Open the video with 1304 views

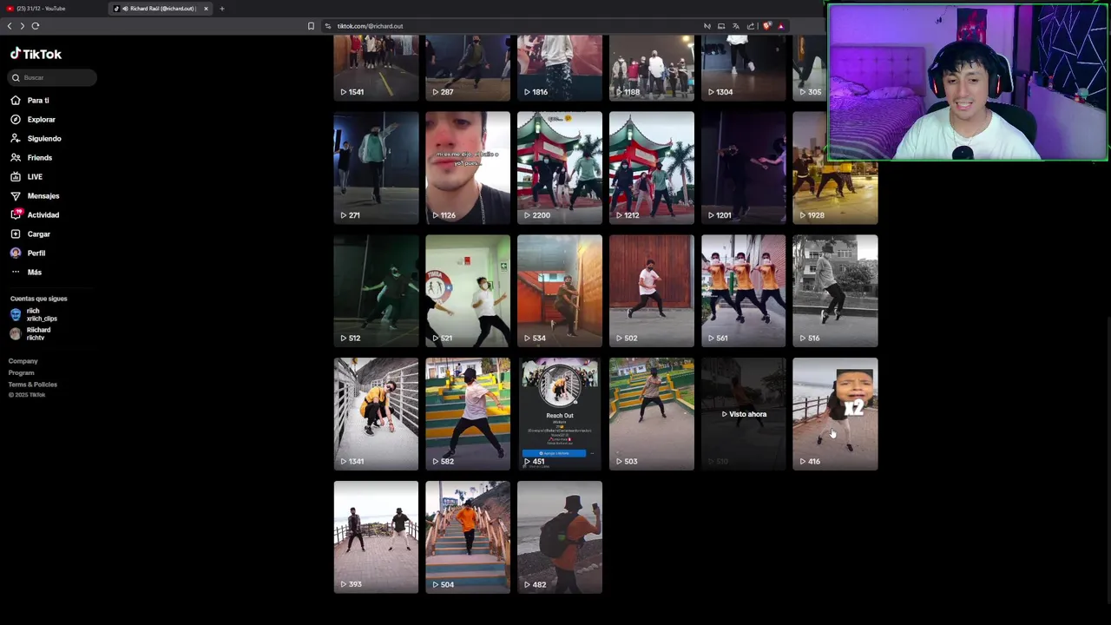click(744, 68)
